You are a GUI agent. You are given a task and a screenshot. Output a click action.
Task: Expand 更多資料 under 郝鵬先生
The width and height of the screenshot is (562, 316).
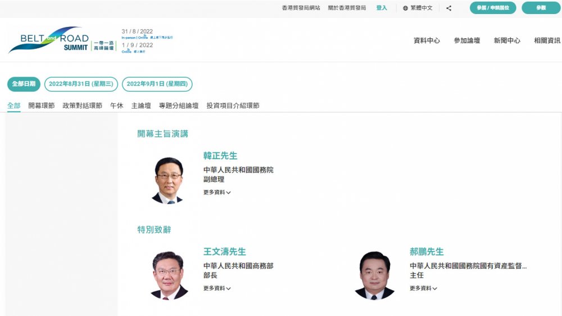tap(423, 288)
